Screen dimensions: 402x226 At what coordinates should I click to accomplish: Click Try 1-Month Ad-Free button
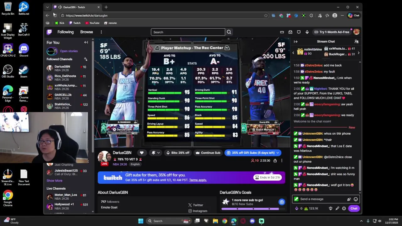(x=332, y=32)
